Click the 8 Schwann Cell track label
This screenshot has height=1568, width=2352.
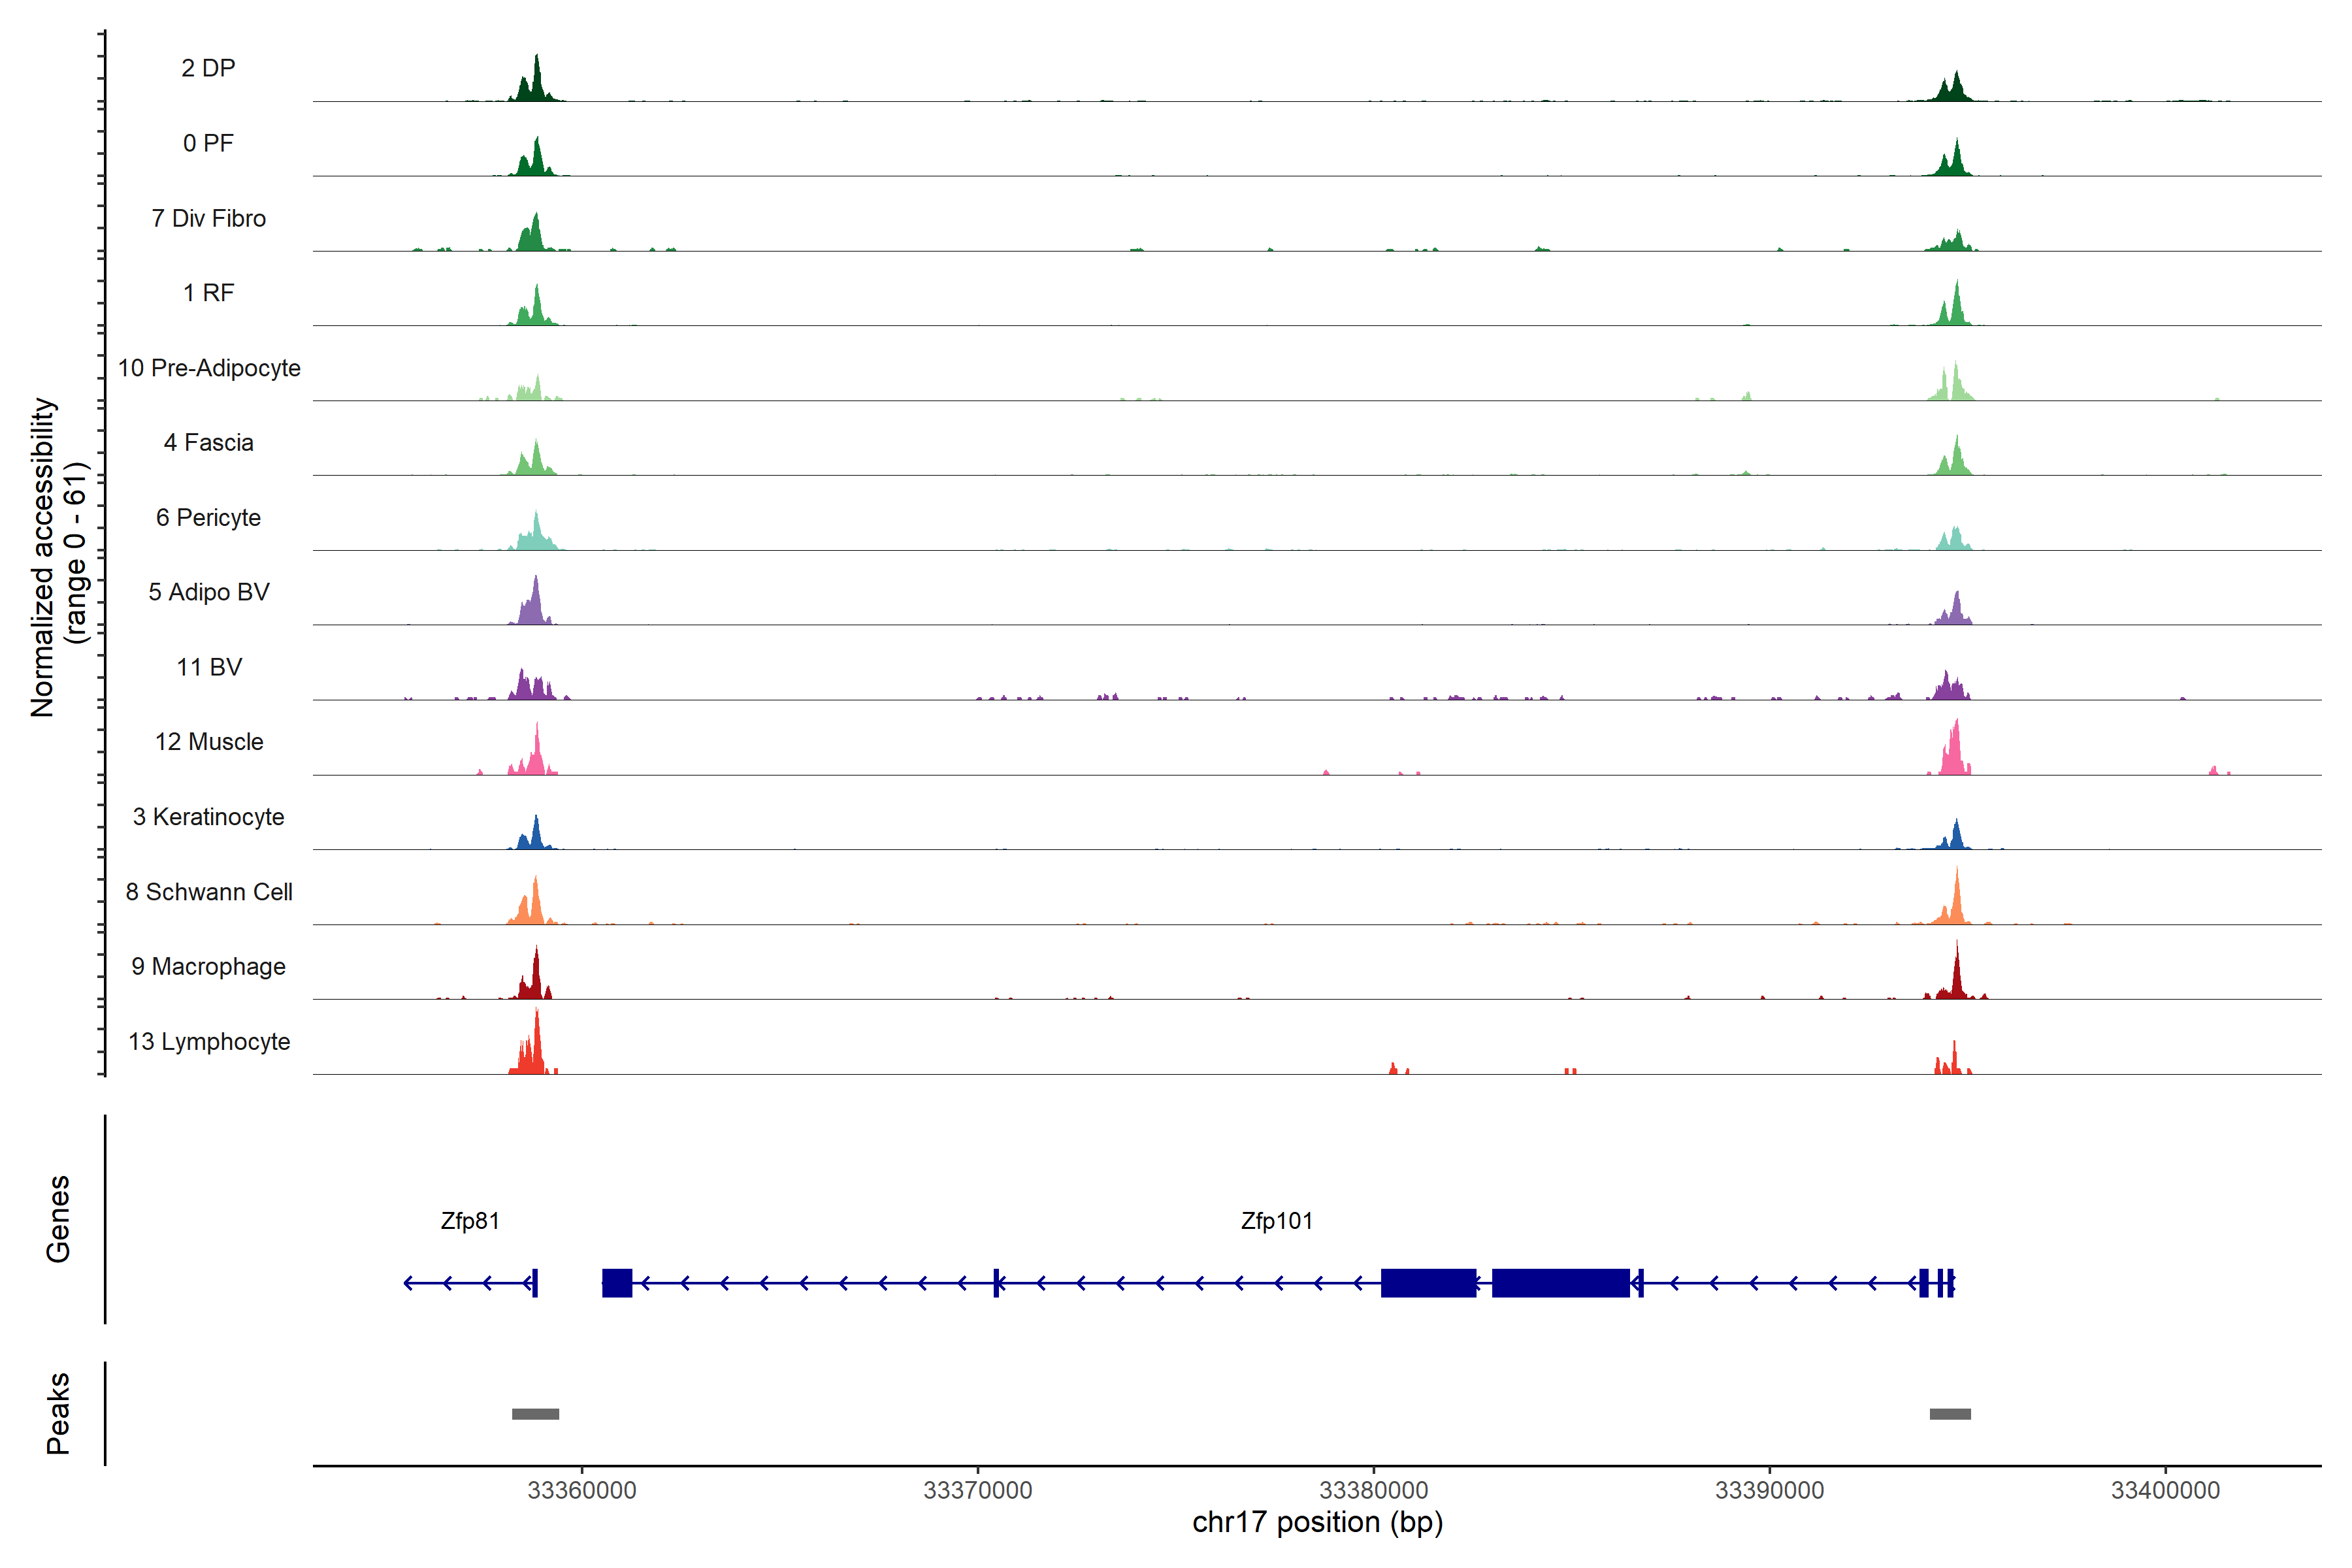pos(208,891)
